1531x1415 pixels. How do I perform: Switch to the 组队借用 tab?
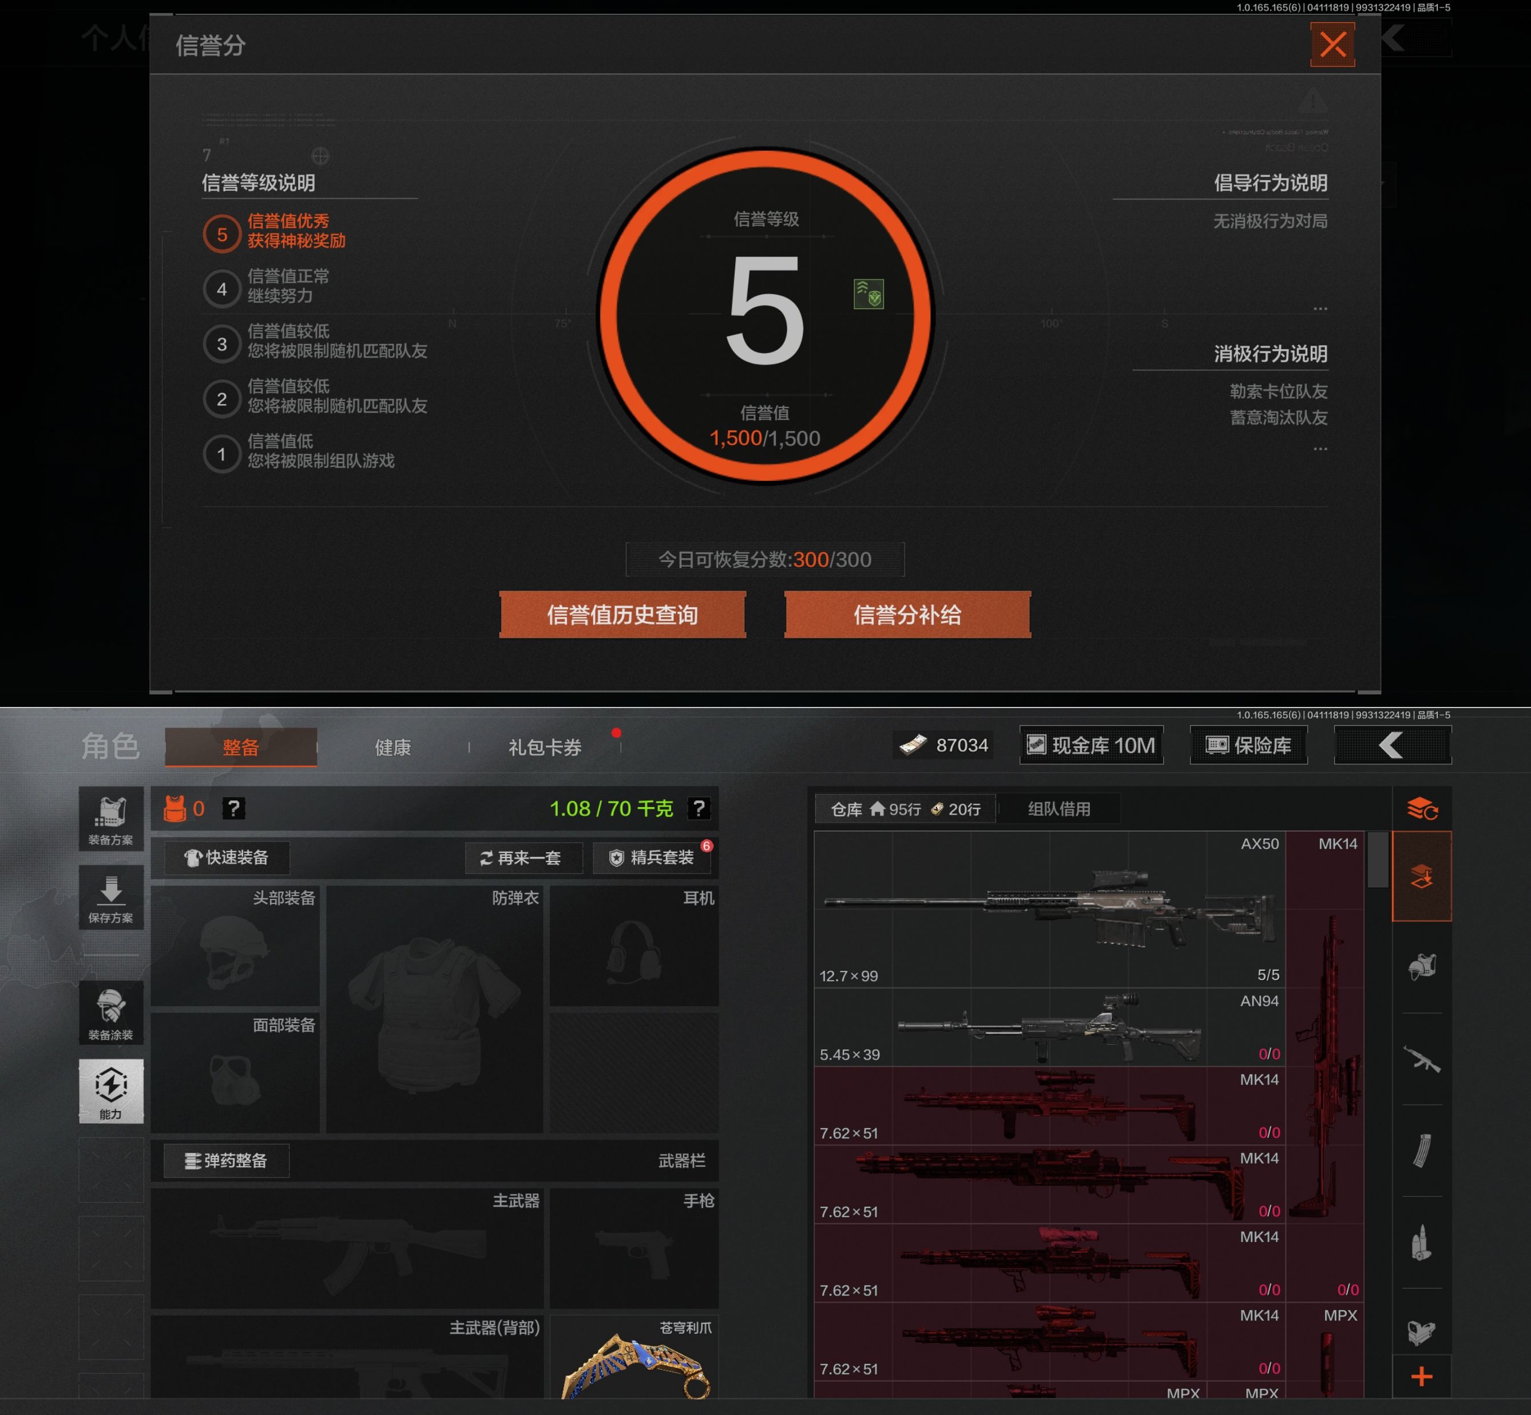click(x=1059, y=809)
